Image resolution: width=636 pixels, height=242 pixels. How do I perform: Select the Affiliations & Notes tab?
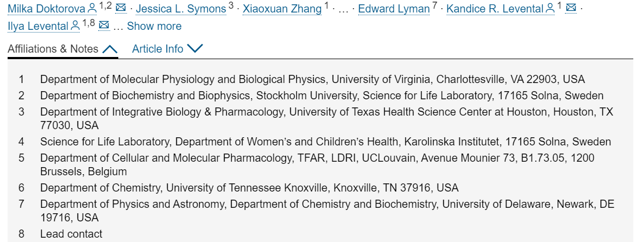click(62, 49)
